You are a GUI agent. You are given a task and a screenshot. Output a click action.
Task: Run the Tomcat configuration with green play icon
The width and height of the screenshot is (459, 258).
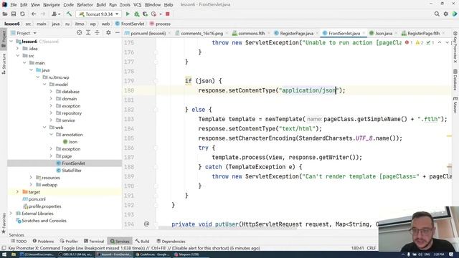tap(128, 14)
